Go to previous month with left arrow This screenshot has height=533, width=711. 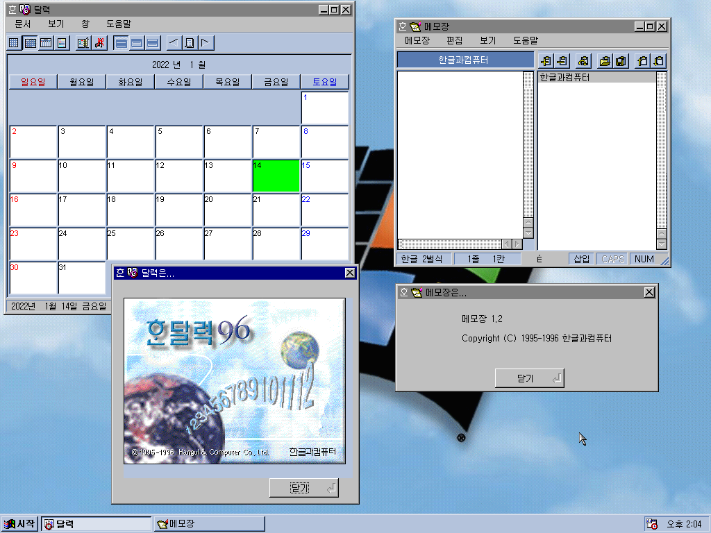(174, 43)
